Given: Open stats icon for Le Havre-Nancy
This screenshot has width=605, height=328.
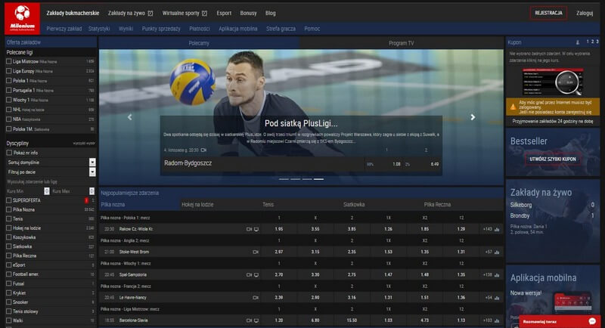Looking at the screenshot, I should tap(497, 298).
